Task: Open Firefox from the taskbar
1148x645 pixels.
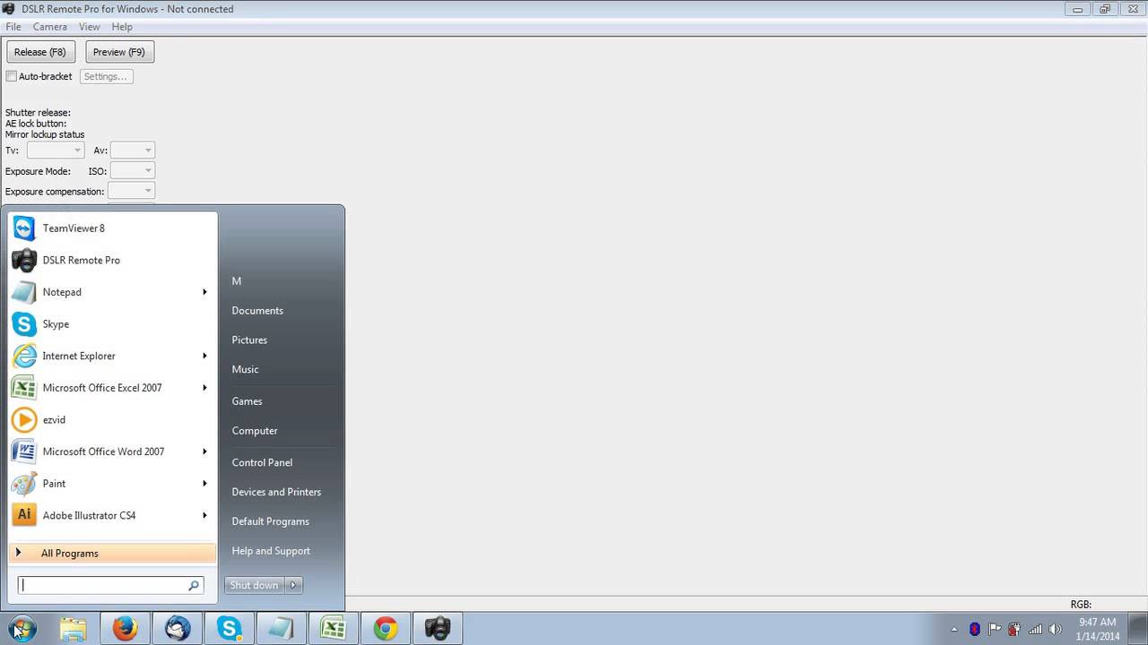Action: click(x=126, y=629)
